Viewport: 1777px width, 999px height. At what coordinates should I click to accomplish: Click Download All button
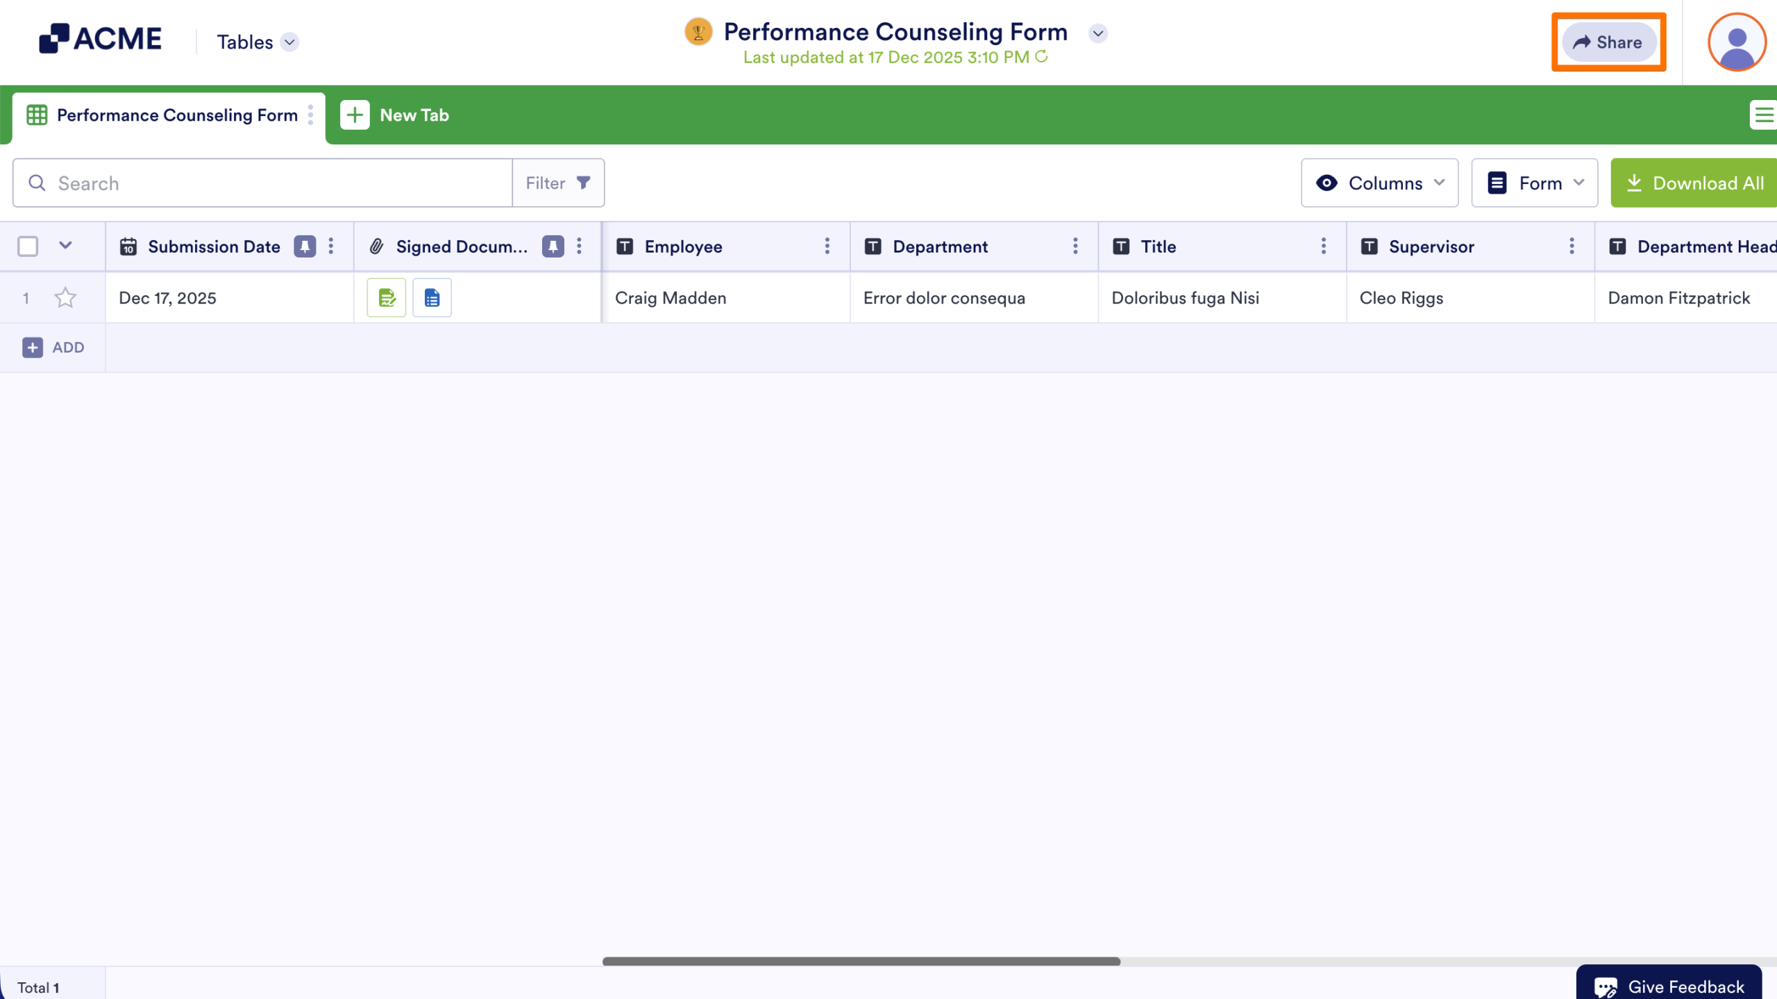pos(1694,183)
